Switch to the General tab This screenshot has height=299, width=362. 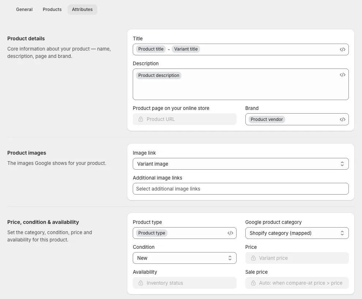pos(24,10)
